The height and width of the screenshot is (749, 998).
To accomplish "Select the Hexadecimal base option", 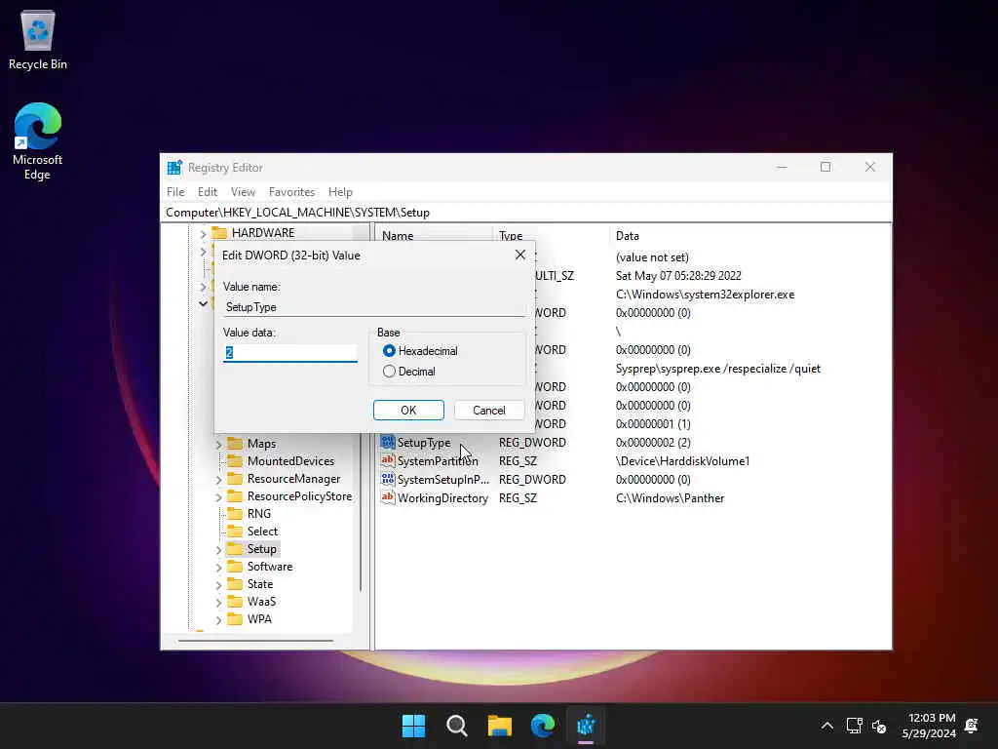I will (x=389, y=351).
